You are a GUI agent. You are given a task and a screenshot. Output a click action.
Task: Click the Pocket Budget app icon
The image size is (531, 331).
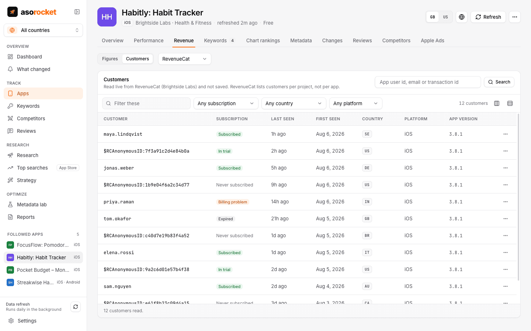point(10,270)
